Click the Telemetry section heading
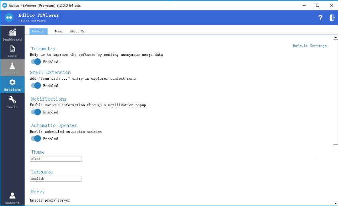Screen dimensions: 338x206 click(x=43, y=49)
